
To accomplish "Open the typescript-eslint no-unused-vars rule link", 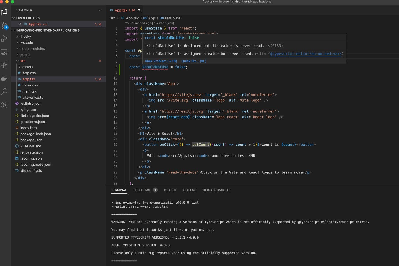I will (x=306, y=54).
